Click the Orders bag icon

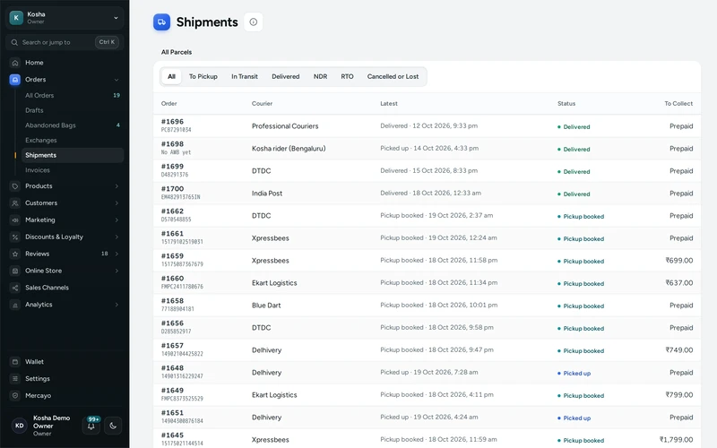pos(15,80)
